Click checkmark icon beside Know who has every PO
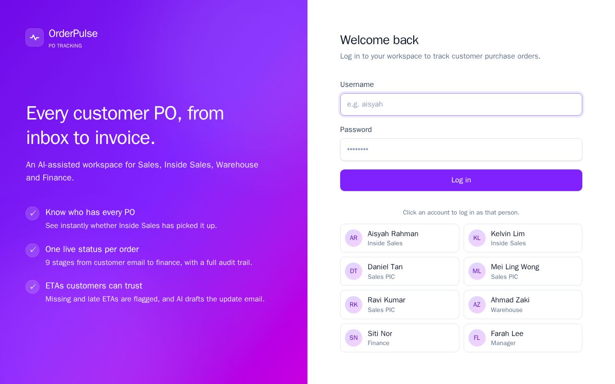 (33, 213)
